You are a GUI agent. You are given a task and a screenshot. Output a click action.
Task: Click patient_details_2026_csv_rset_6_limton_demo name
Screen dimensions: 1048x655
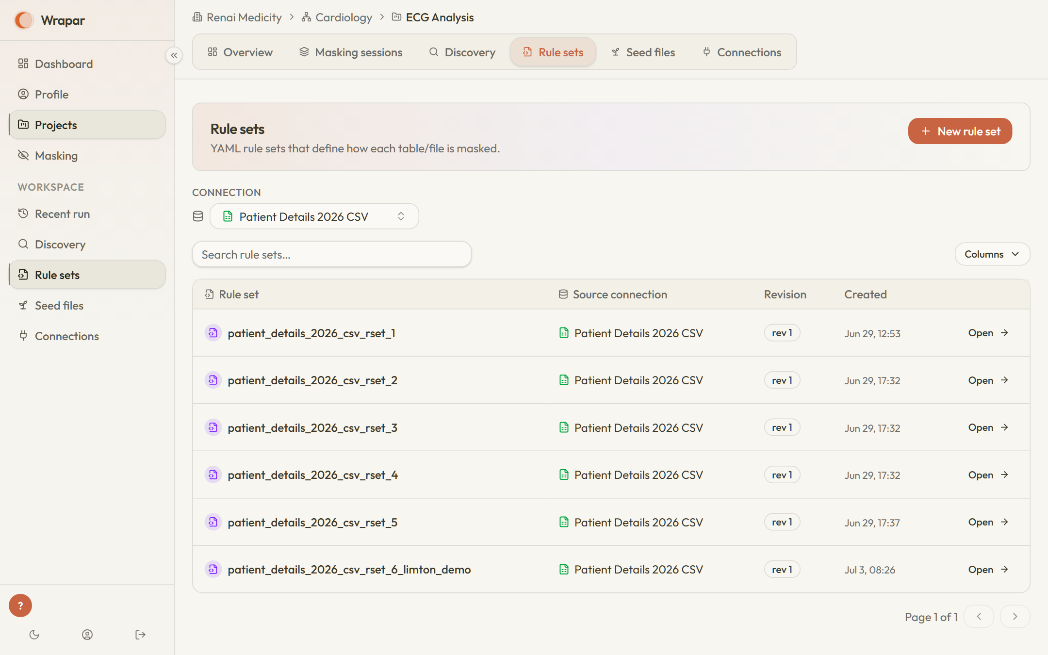pyautogui.click(x=349, y=570)
